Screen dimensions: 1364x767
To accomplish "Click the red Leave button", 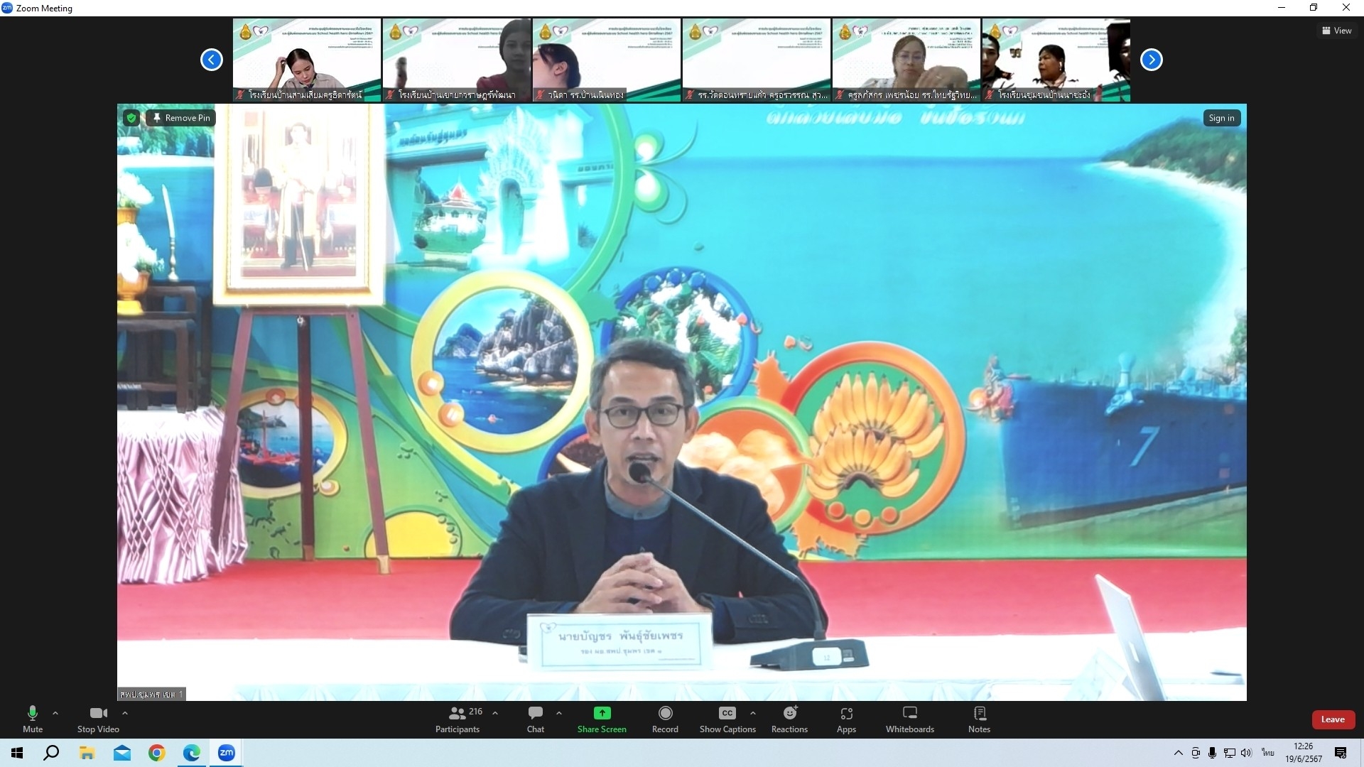I will 1332,719.
